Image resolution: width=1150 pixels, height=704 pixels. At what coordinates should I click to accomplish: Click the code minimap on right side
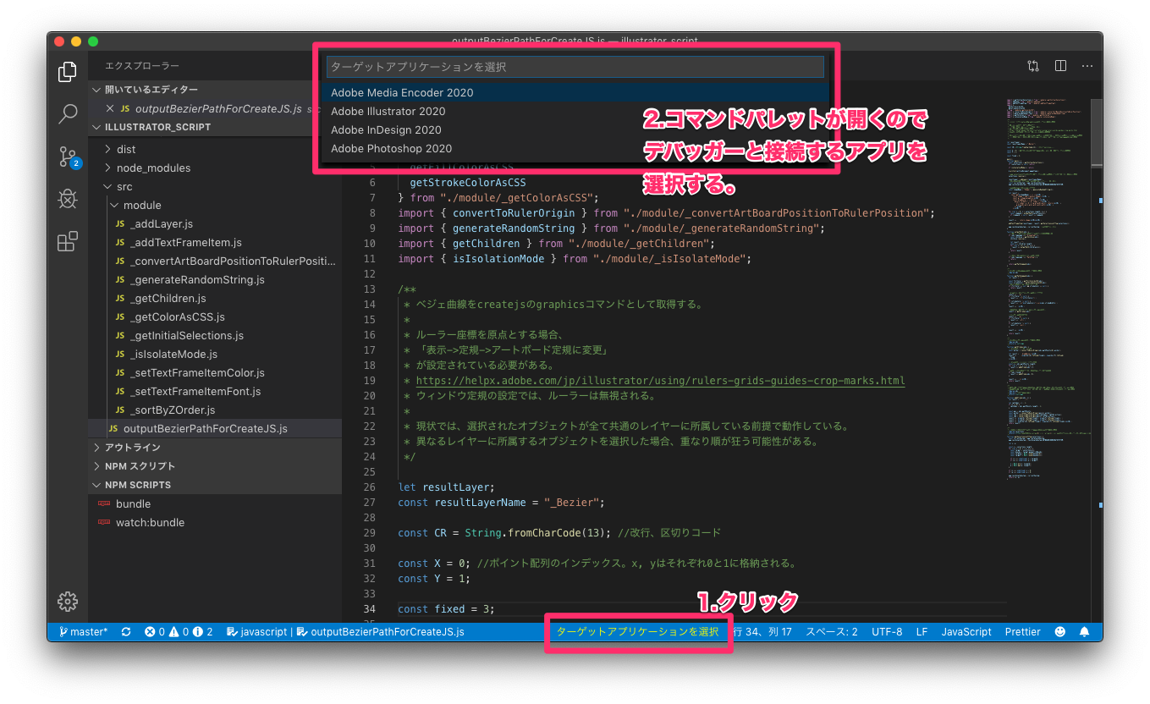[x=1049, y=288]
